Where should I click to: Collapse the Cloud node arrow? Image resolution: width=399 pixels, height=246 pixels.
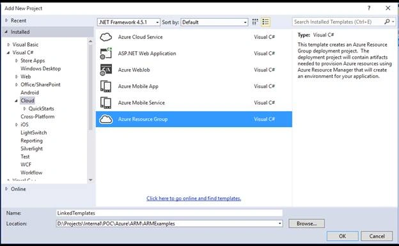(16, 101)
